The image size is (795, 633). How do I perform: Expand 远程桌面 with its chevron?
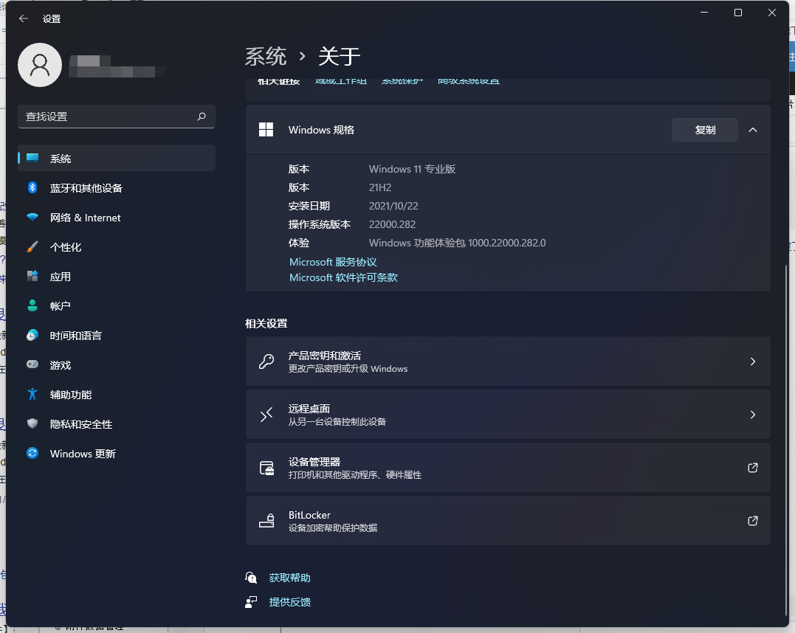[753, 415]
